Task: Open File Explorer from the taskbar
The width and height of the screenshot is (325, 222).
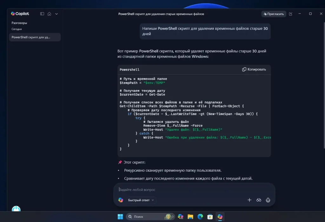Action: click(x=190, y=217)
